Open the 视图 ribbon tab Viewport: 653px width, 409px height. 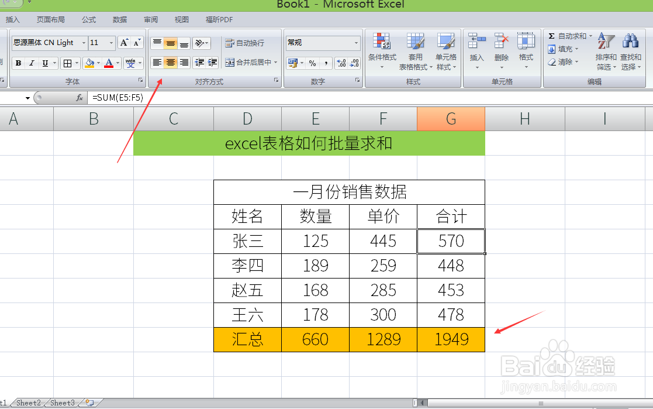click(181, 19)
